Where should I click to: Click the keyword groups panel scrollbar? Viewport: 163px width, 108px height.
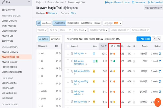(62, 57)
